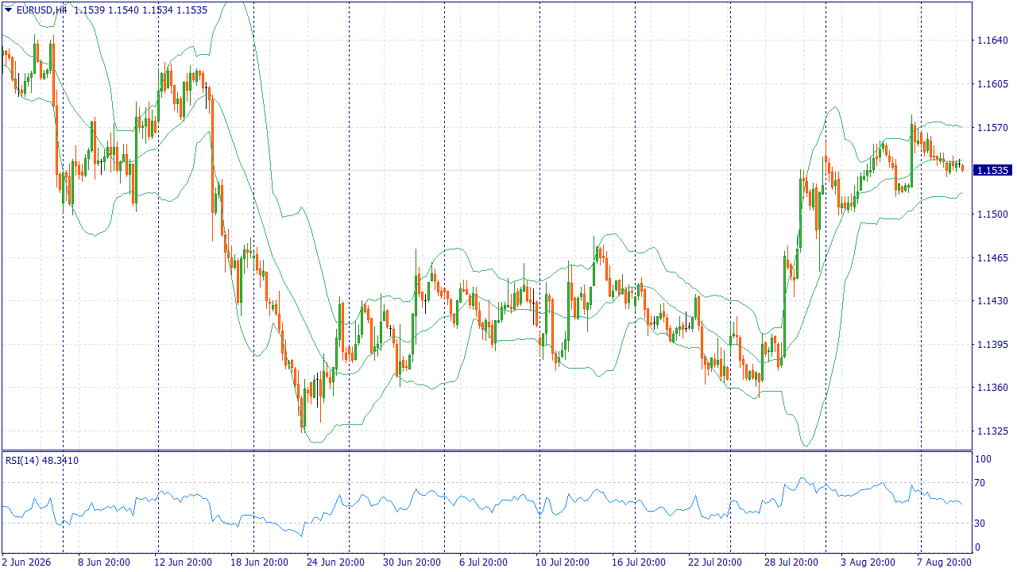Click the EURUSD,H4 symbol label
1017x572 pixels.
(41, 10)
